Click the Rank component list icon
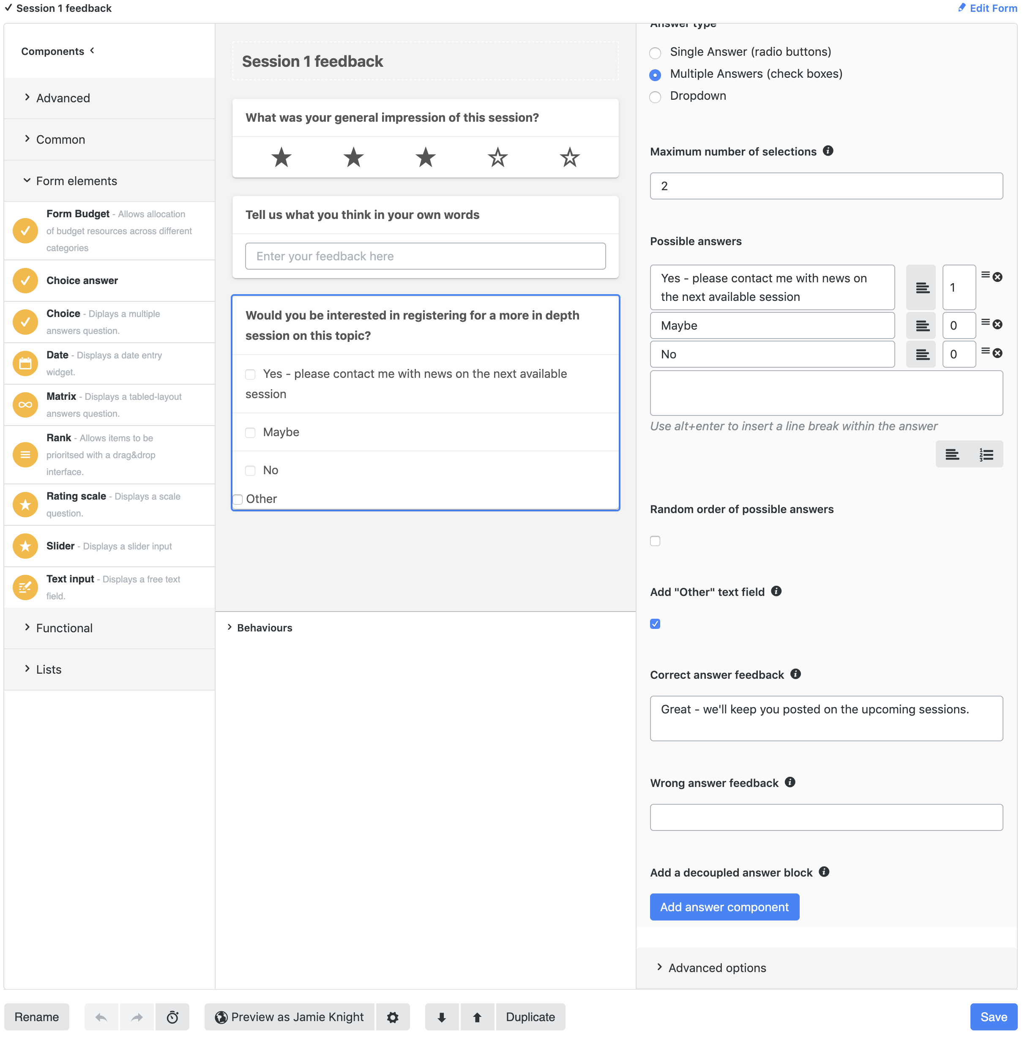 25,455
